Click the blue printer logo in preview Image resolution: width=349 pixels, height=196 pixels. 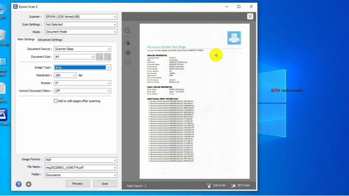[234, 38]
